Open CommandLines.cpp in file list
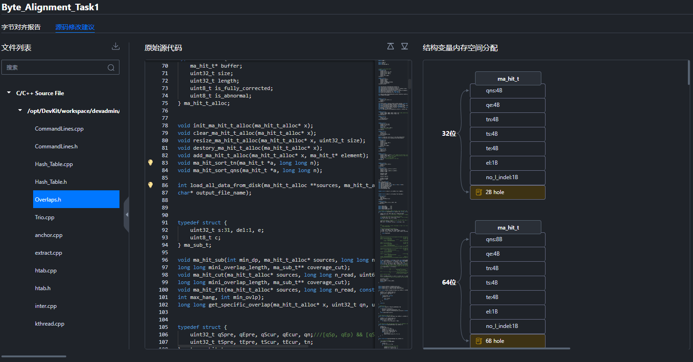Screen dimensions: 693x362 [x=59, y=129]
